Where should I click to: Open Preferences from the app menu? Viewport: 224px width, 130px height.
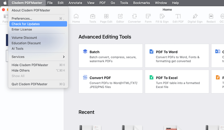tap(38, 19)
